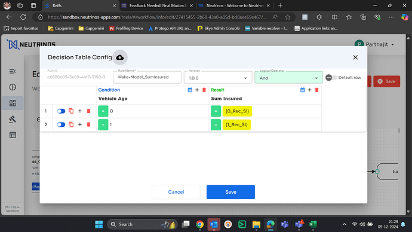Image resolution: width=412 pixels, height=232 pixels.
Task: Copy row 1 using the duplicate icon
Action: (x=71, y=111)
